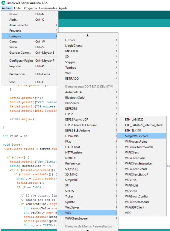Open the FFat examples
The width and height of the screenshot is (170, 231).
click(x=88, y=142)
